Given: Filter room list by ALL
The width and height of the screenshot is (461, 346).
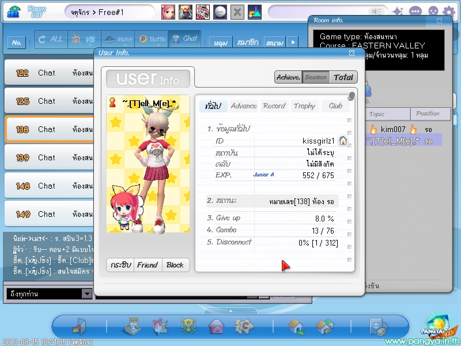Looking at the screenshot, I should pos(51,39).
